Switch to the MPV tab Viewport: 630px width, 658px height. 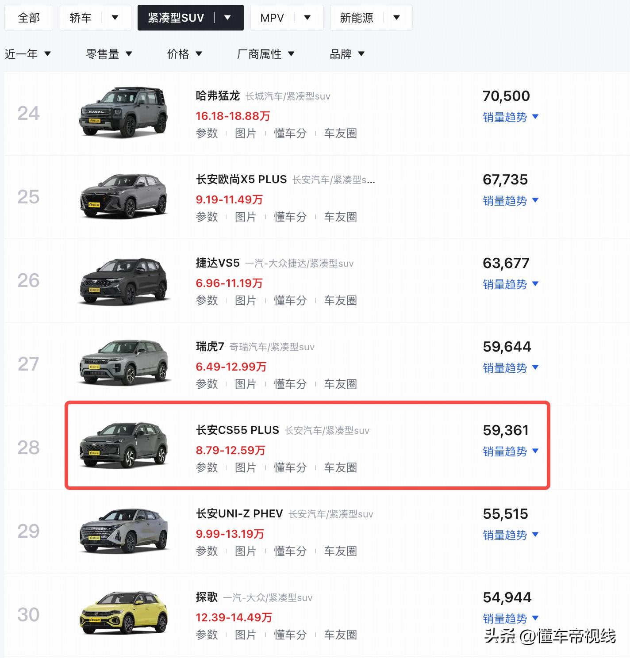point(272,18)
